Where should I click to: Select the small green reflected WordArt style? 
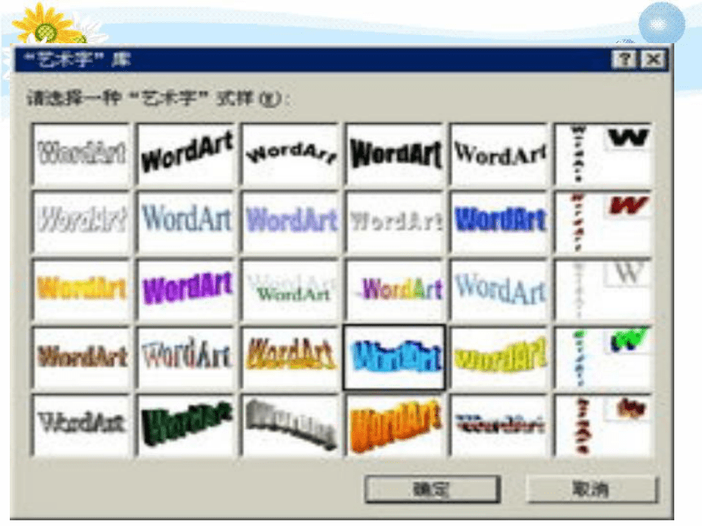[291, 289]
